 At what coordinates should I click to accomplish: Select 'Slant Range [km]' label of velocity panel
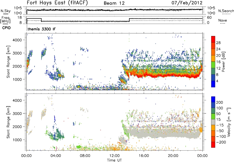pos(8,122)
